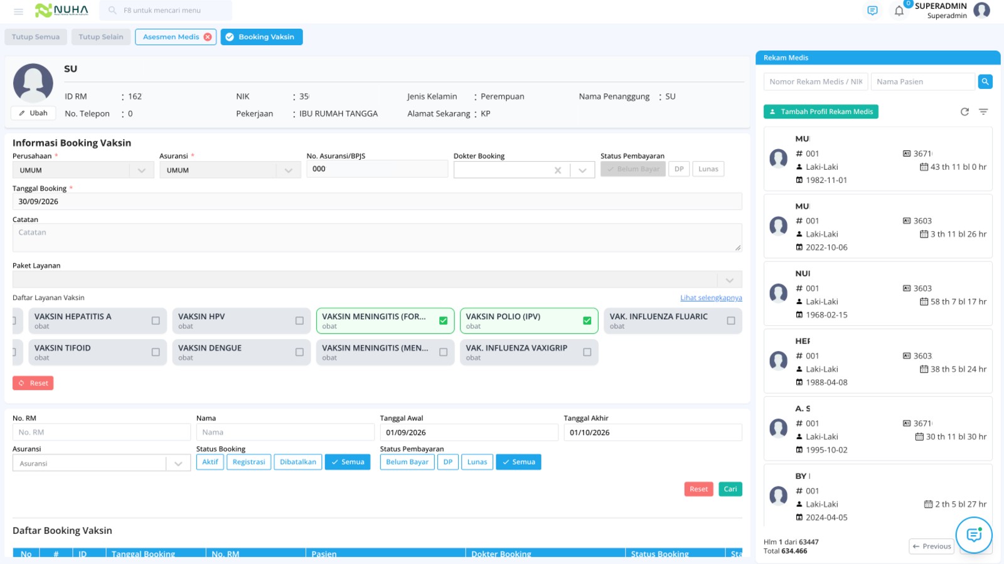Check the VAKSIN HPV checkbox
This screenshot has height=564, width=1004.
(x=299, y=321)
